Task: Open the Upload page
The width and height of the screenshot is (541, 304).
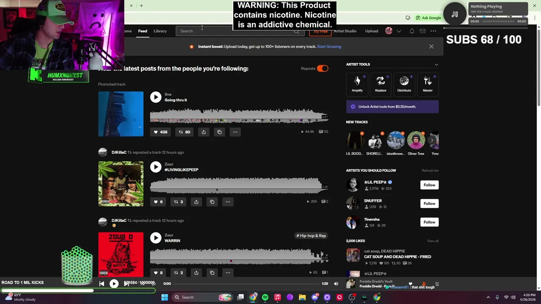Action: [x=372, y=31]
